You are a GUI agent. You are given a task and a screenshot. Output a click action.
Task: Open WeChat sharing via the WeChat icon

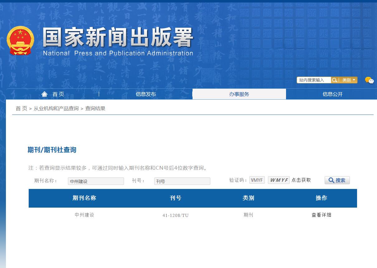tap(370, 80)
